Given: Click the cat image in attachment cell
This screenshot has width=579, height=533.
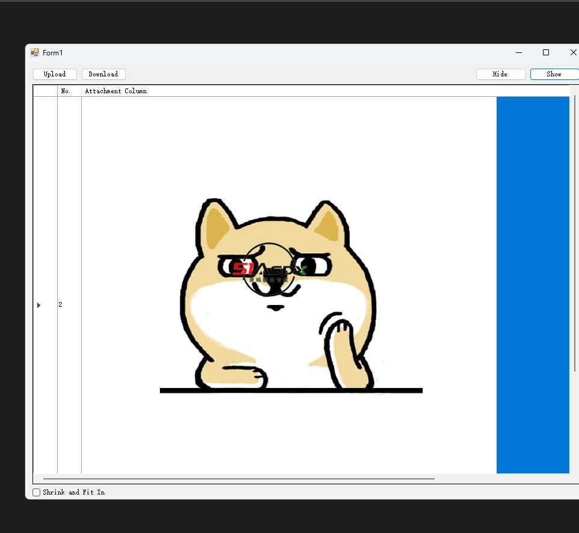Looking at the screenshot, I should (289, 285).
